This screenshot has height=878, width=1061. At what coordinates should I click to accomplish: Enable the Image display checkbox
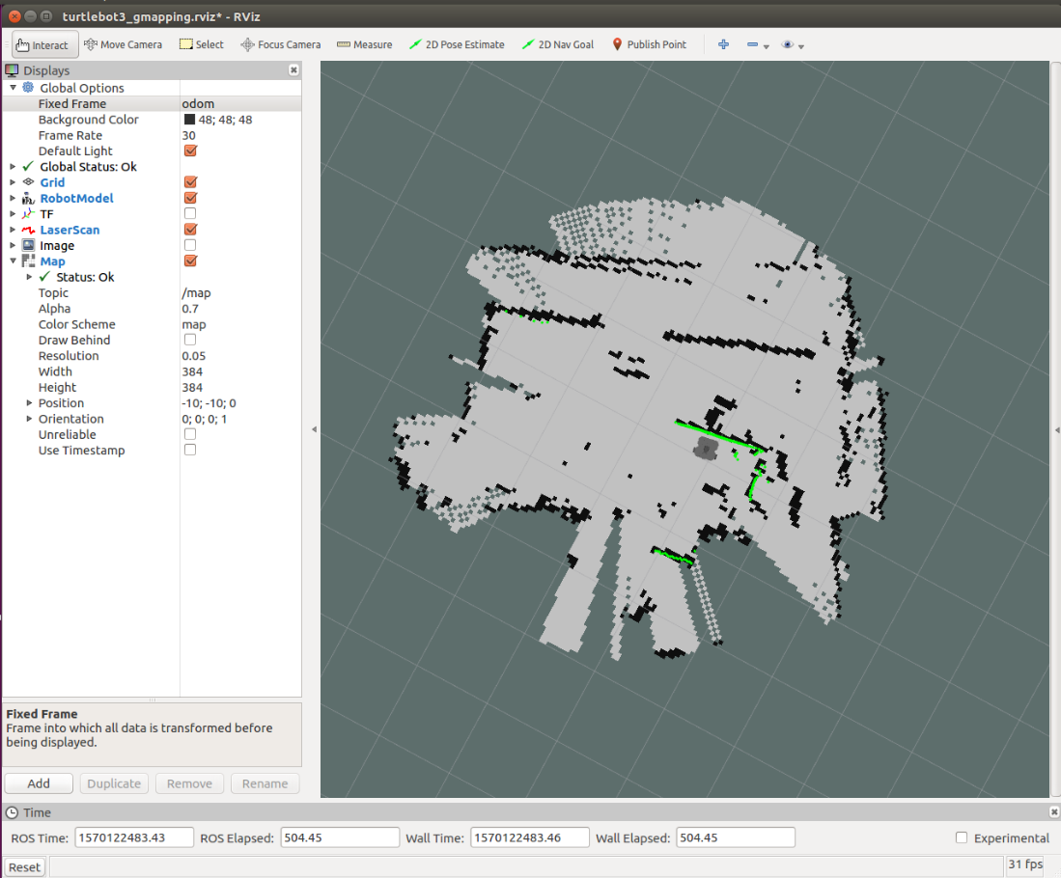coord(190,245)
